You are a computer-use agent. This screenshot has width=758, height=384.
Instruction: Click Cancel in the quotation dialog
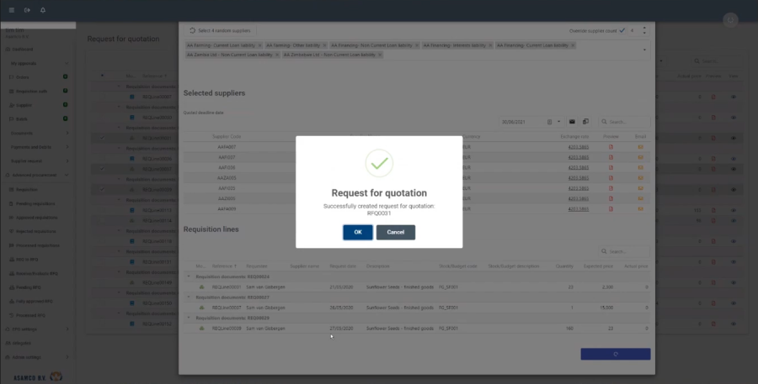(x=395, y=232)
